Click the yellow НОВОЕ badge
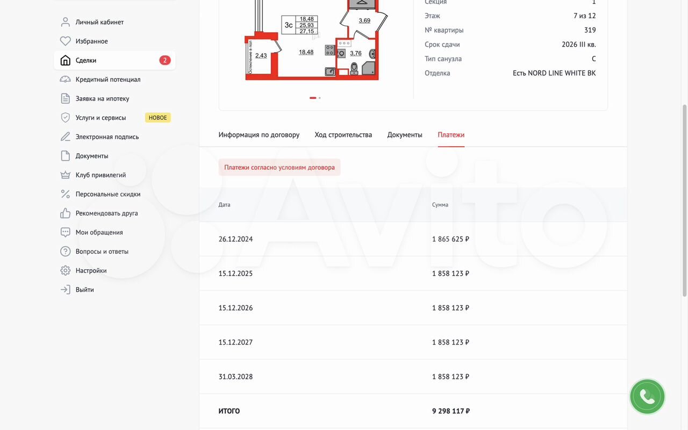 point(157,118)
